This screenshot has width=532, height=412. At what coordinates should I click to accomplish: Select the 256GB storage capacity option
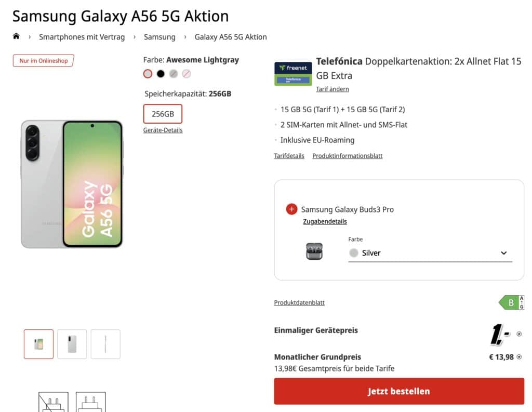[x=163, y=114]
